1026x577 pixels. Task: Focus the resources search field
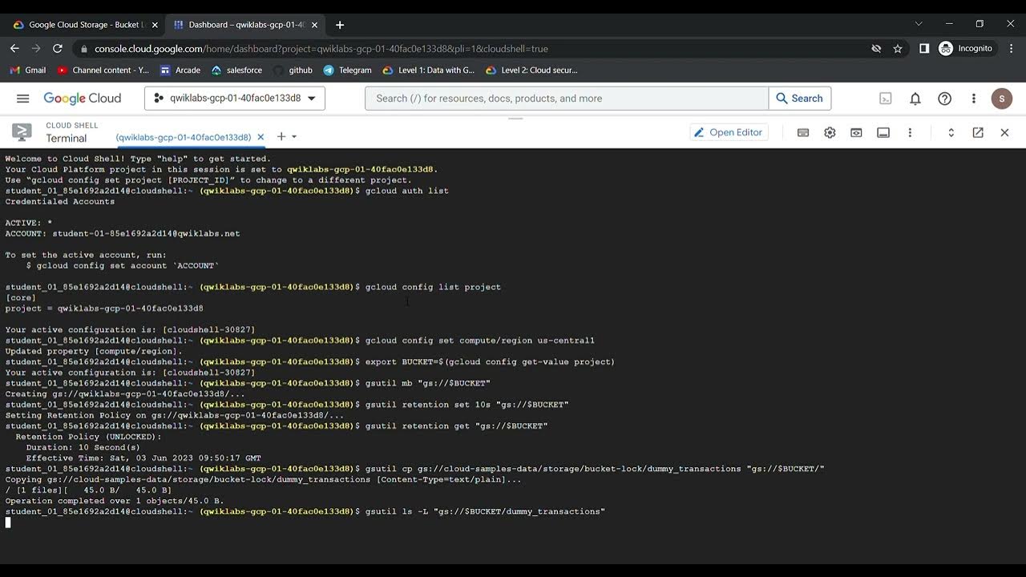pos(567,99)
